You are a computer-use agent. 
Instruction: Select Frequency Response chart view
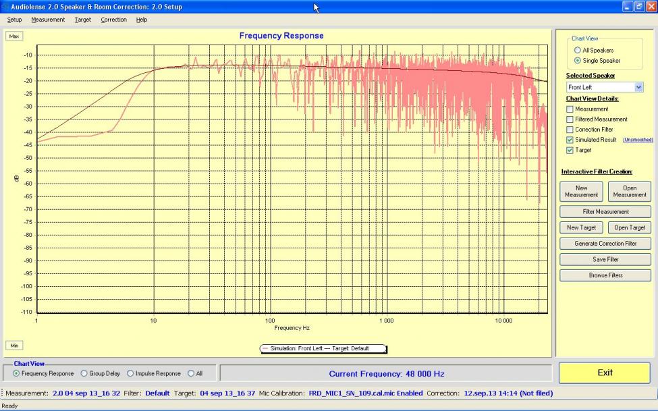tap(16, 373)
